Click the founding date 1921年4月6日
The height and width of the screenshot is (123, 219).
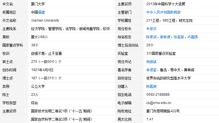[x=42, y=70]
